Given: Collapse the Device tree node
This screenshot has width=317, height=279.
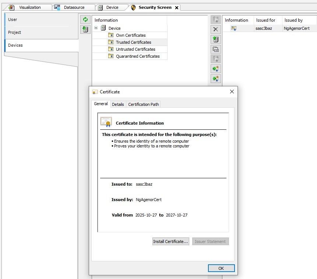Looking at the screenshot, I should pos(96,28).
